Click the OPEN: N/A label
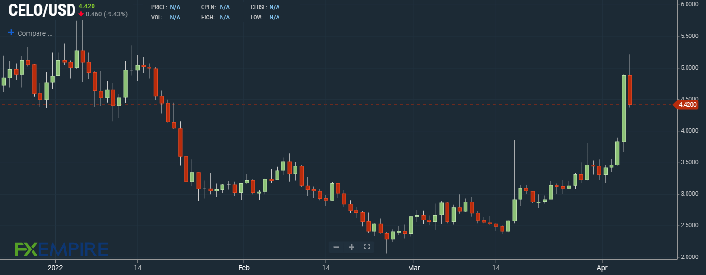This screenshot has height=275, width=706. pos(215,7)
